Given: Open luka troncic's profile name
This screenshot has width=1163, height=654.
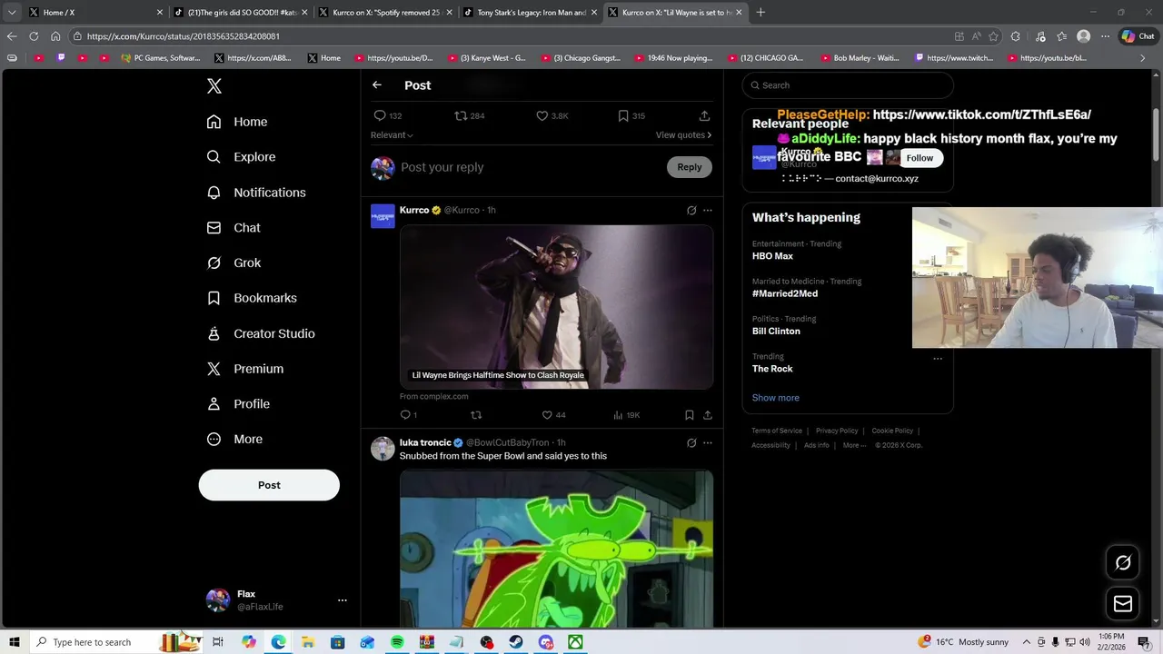Looking at the screenshot, I should pyautogui.click(x=425, y=443).
